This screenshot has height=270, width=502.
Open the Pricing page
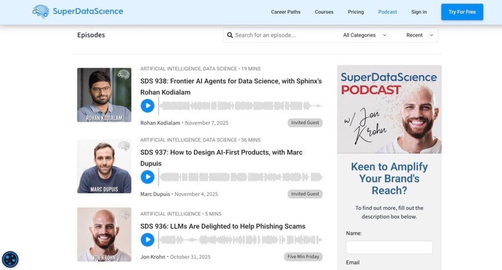coord(356,12)
